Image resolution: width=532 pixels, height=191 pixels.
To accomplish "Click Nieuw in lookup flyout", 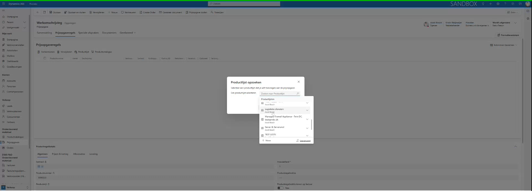I will (x=267, y=141).
